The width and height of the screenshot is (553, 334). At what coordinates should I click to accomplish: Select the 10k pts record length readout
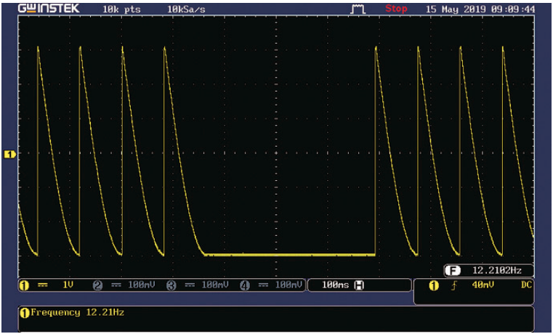121,9
